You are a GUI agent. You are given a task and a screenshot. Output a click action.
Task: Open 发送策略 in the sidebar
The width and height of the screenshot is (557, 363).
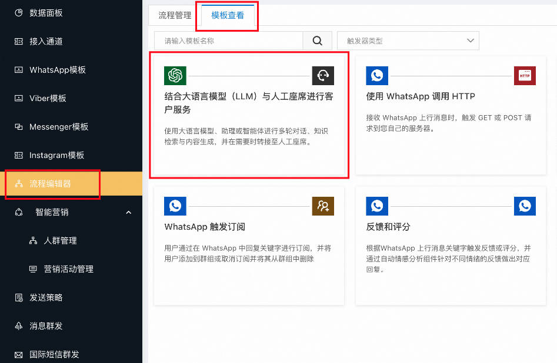(46, 297)
